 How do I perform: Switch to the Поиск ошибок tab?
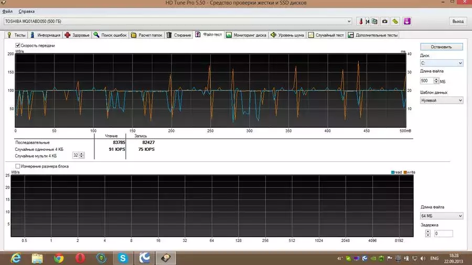(110, 35)
